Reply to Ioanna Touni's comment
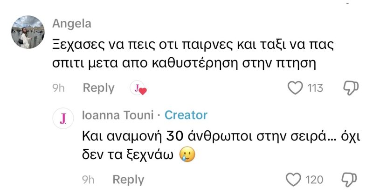Image resolution: width=373 pixels, height=194 pixels. point(128,180)
